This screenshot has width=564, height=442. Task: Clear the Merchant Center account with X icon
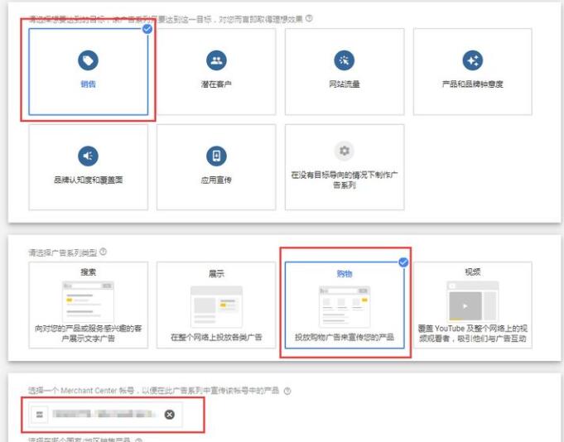(x=169, y=414)
